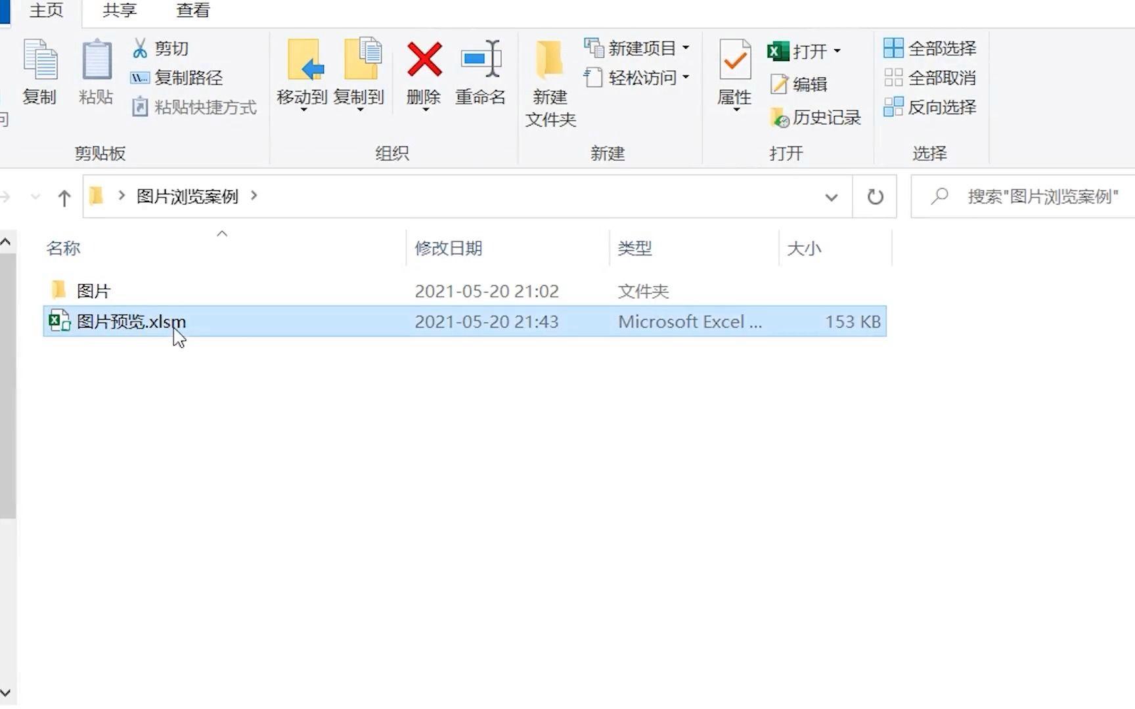Click Paste shortcut (粘贴快捷方式)

click(194, 107)
